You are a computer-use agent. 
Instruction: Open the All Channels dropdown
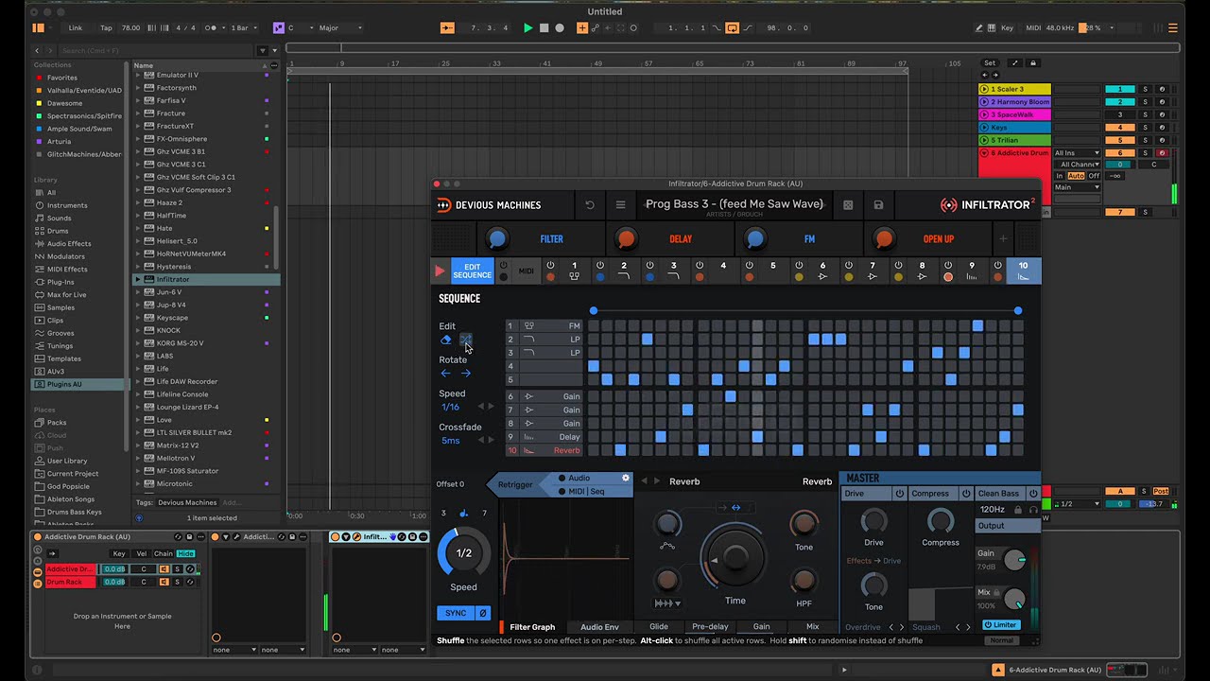point(1077,165)
